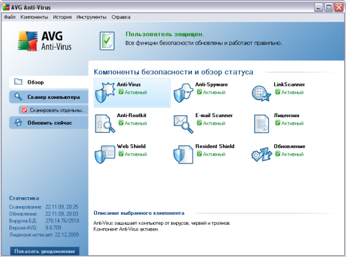Open the Инструменты menu
Viewport: 346px width, 257px height.
coord(91,17)
